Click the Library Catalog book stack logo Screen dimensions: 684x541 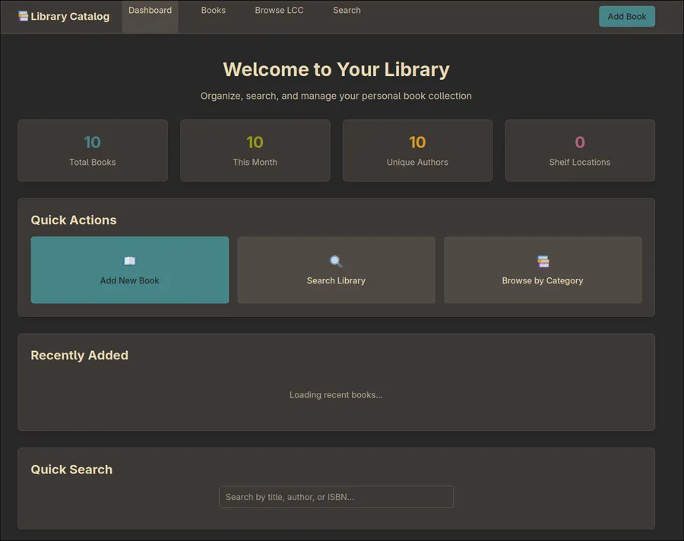[x=23, y=16]
